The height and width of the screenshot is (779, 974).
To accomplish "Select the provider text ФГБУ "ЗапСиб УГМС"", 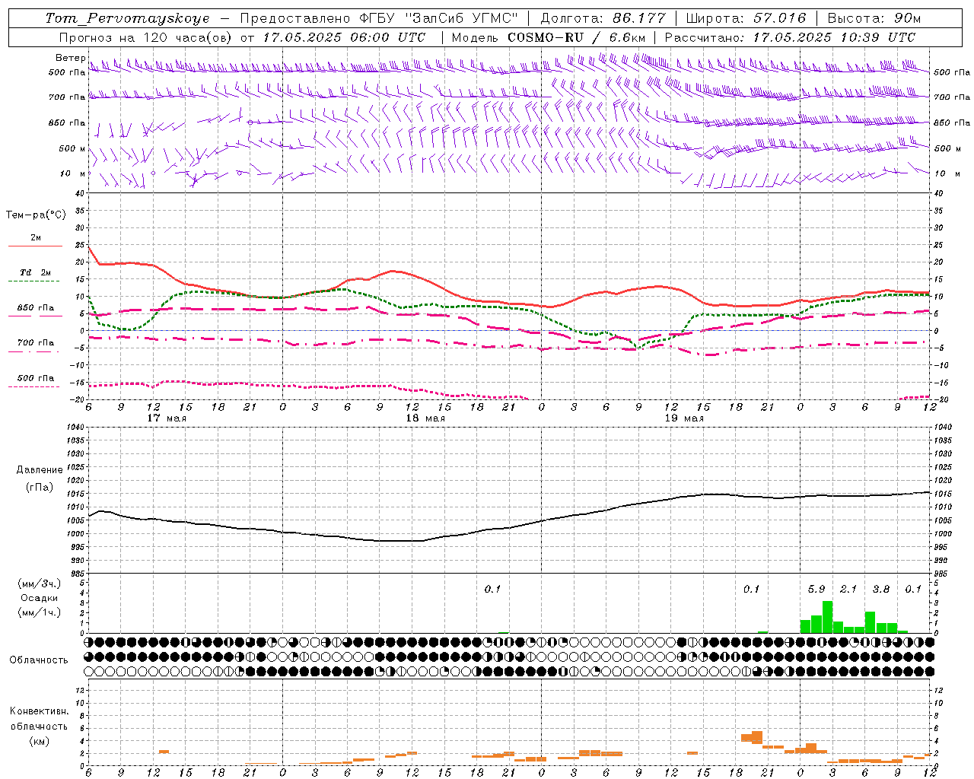I will pyautogui.click(x=438, y=17).
